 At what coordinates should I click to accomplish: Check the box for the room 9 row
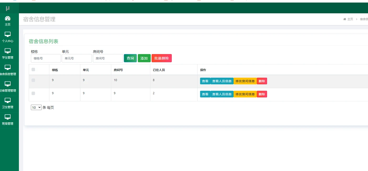[x=33, y=93]
